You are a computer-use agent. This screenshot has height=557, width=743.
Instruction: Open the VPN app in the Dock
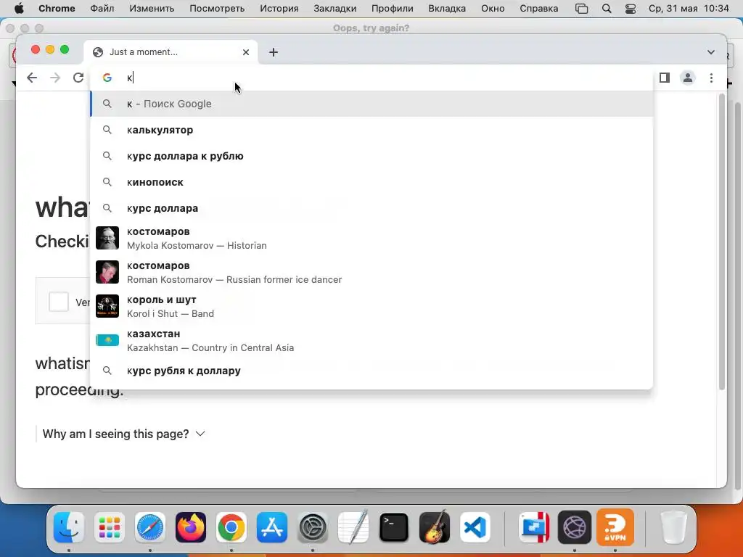(x=615, y=527)
